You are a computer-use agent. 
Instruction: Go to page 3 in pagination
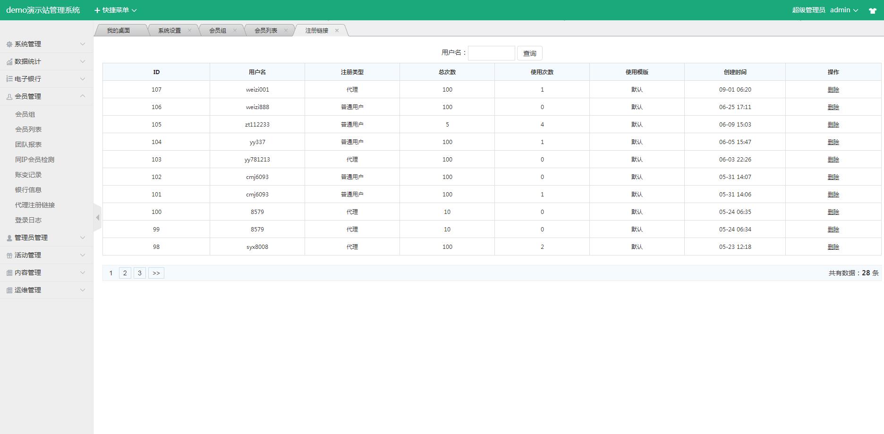tap(140, 273)
